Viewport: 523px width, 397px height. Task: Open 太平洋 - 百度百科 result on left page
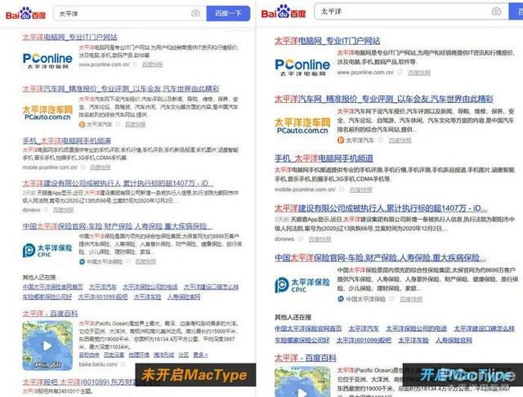[x=50, y=314]
